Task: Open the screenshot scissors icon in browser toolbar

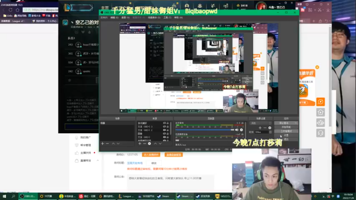Action: 320,10
